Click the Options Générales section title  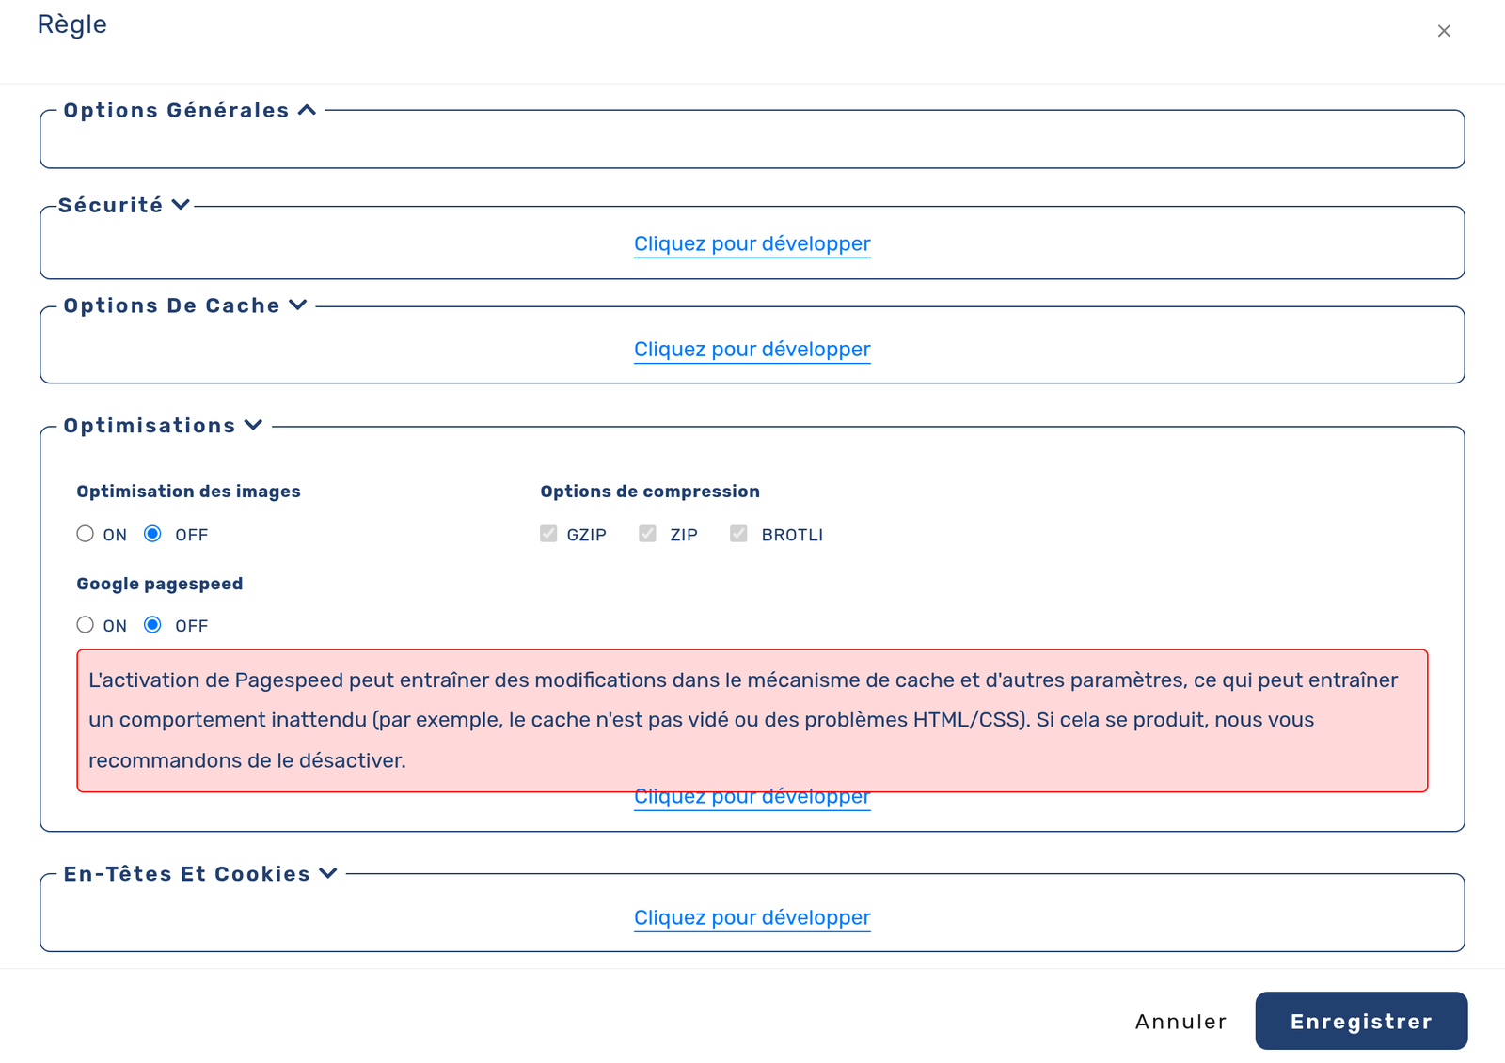pyautogui.click(x=176, y=110)
